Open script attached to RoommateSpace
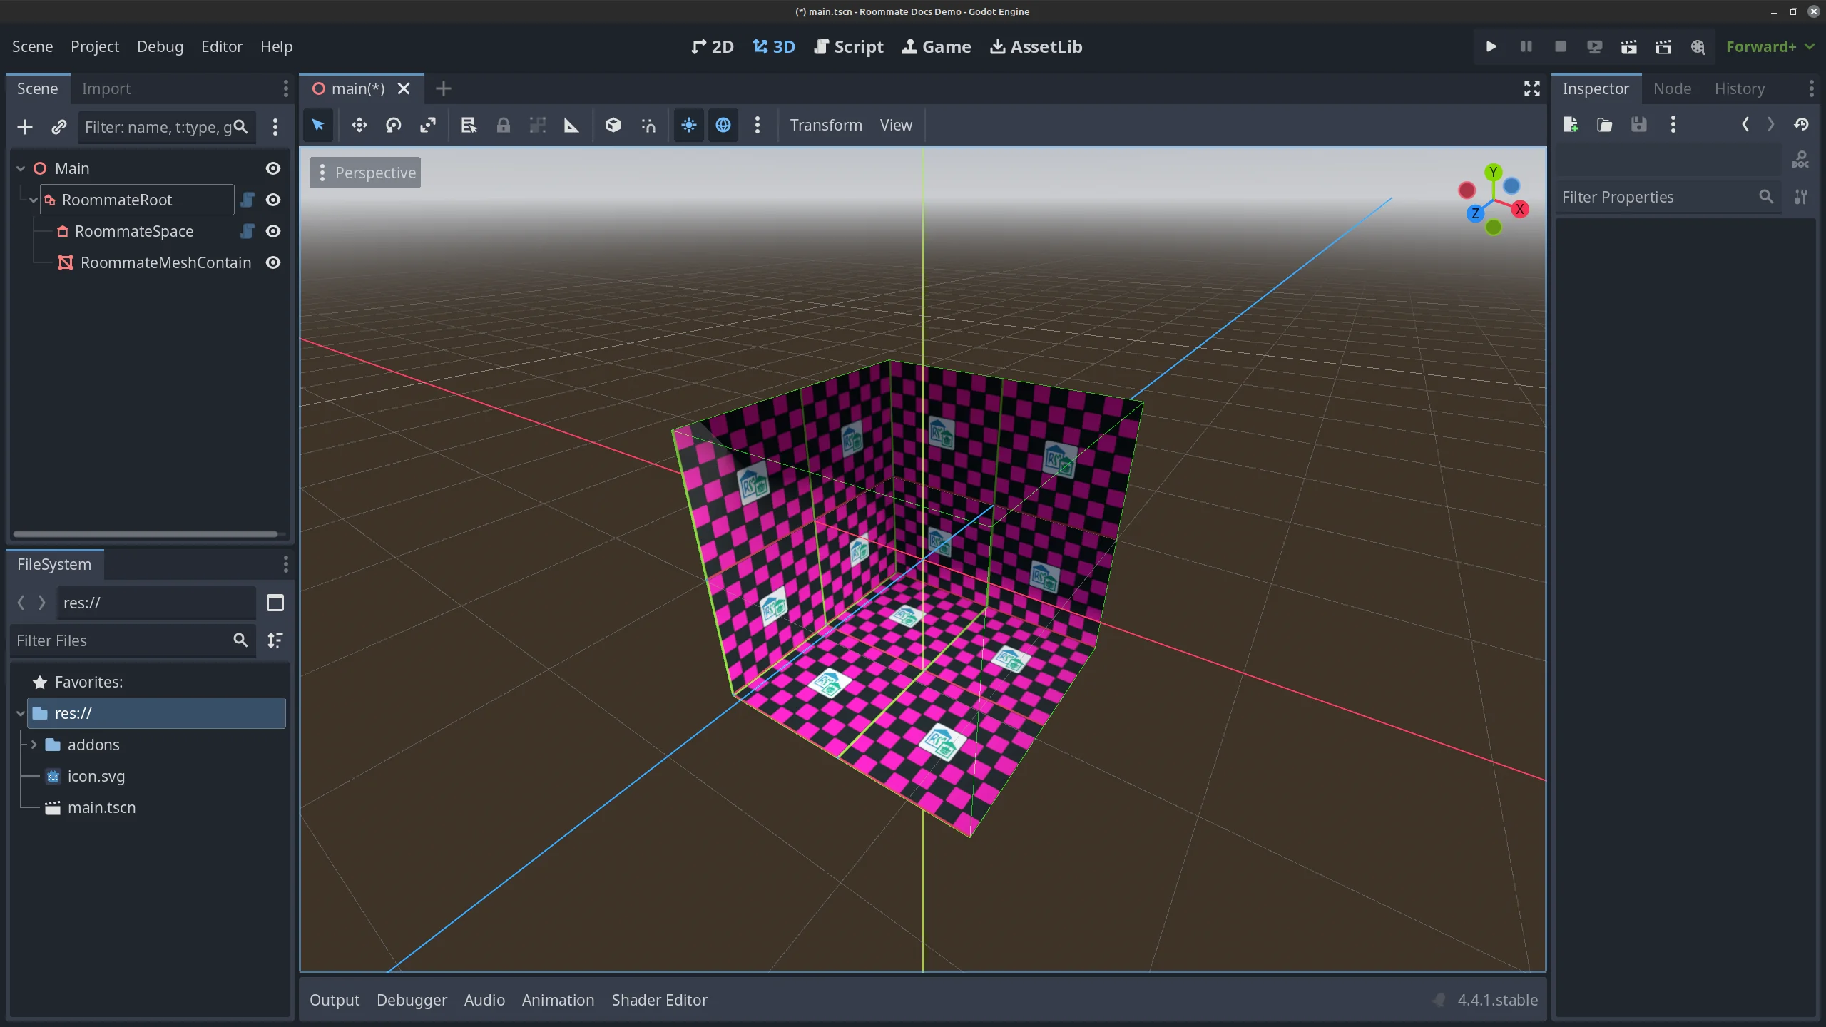The height and width of the screenshot is (1027, 1826). click(x=248, y=231)
